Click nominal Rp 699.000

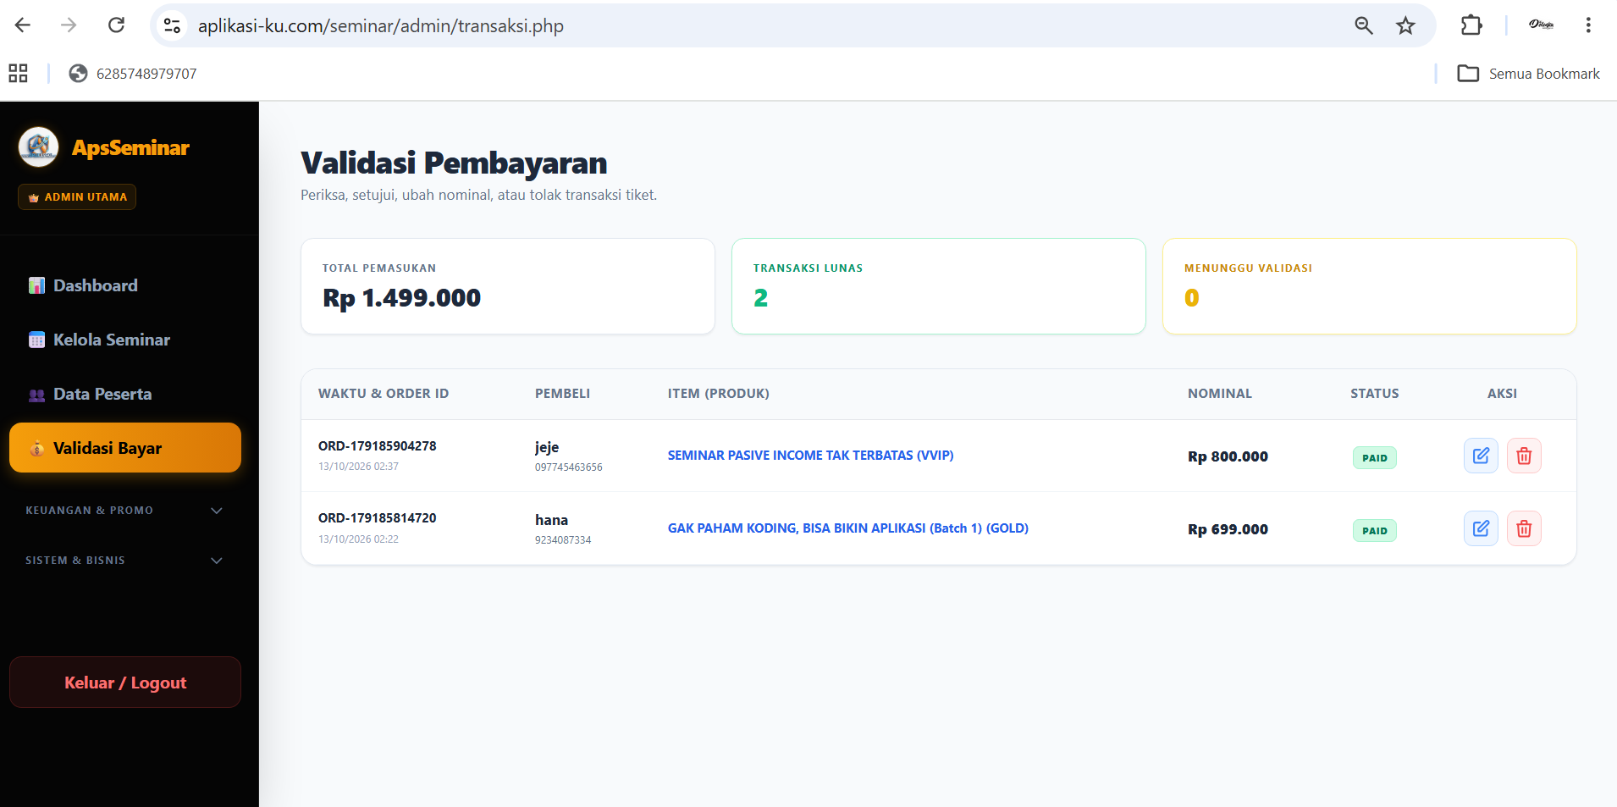(1228, 529)
